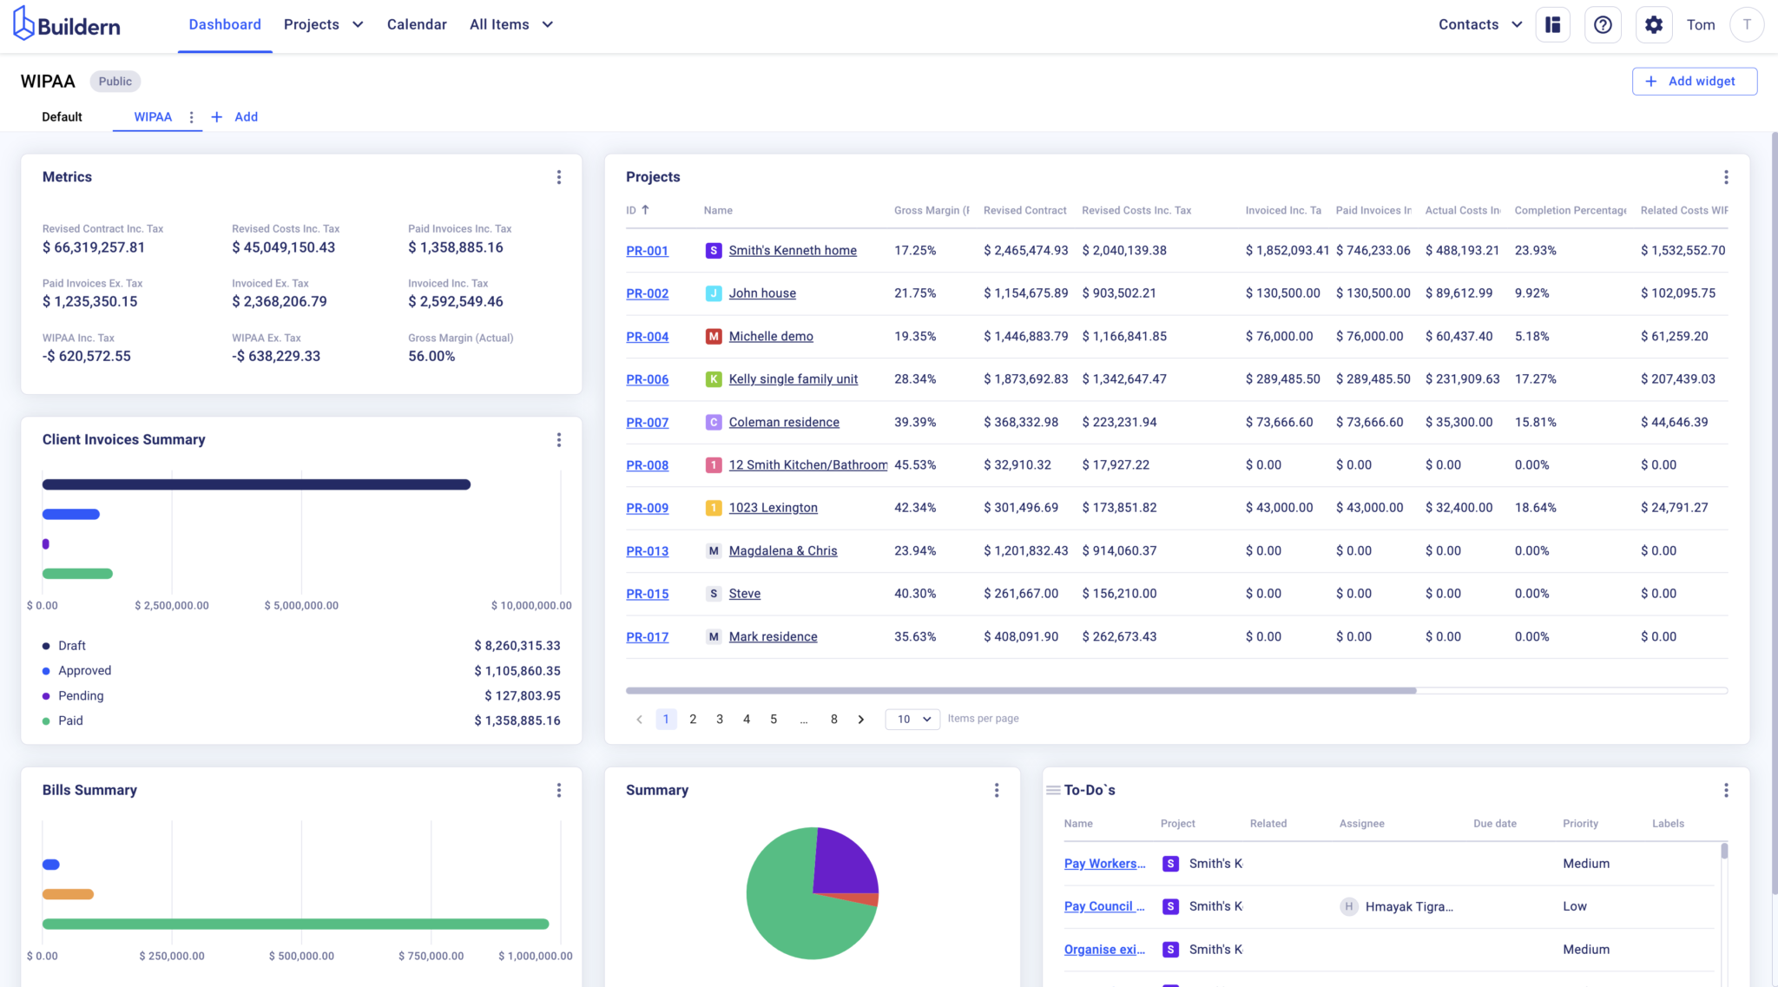Toggle the Draft legend in Client Invoices Summary
The width and height of the screenshot is (1778, 987).
pyautogui.click(x=71, y=645)
